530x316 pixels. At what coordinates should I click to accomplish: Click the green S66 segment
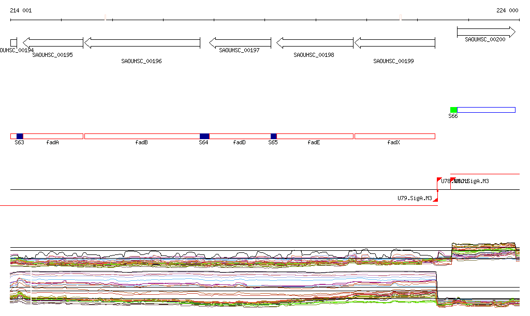click(x=454, y=110)
